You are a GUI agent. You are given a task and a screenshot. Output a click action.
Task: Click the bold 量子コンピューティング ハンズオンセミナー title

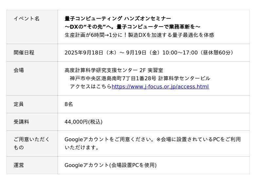coord(118,19)
